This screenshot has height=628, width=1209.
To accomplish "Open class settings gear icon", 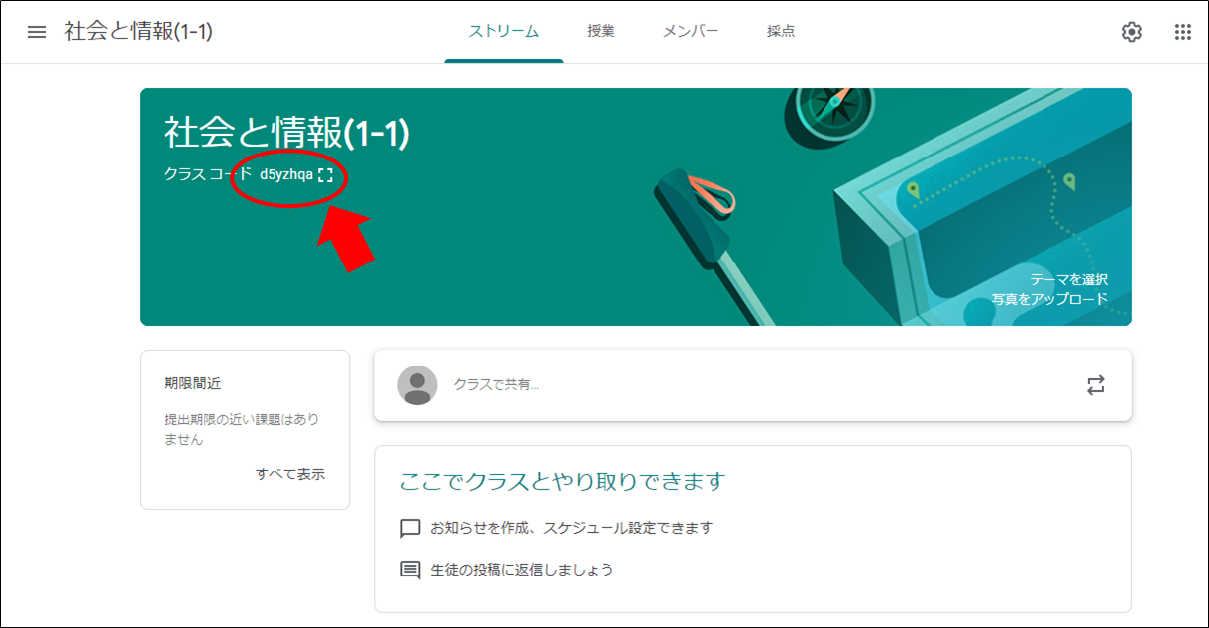I will pyautogui.click(x=1131, y=32).
